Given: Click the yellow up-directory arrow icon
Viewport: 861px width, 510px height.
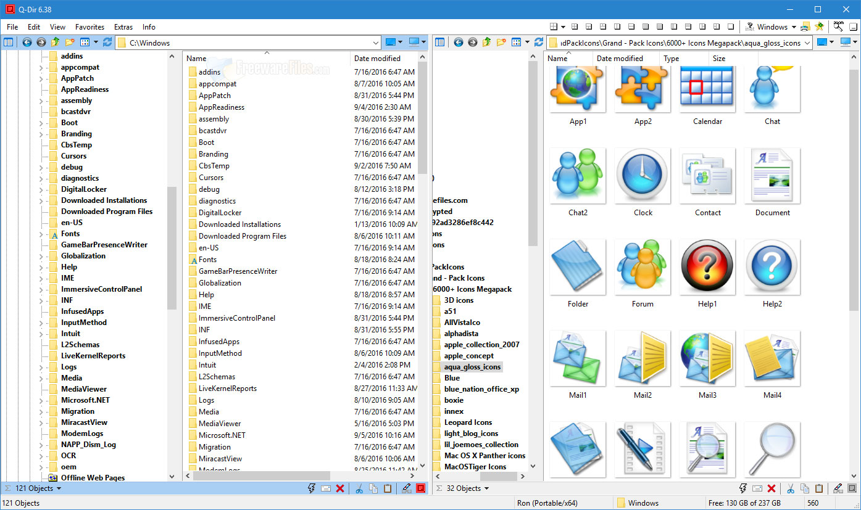Looking at the screenshot, I should click(55, 42).
